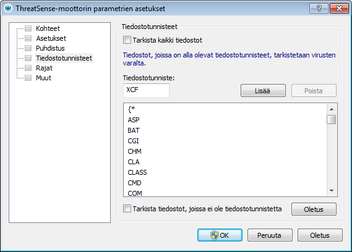Click the Rajat tree item icon
352x252 pixels.
(28, 68)
